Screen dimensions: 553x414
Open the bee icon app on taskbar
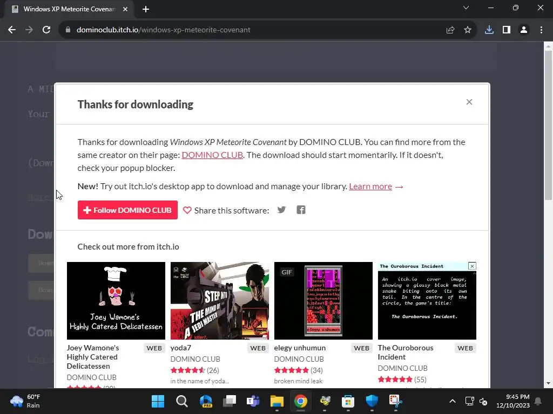coord(325,401)
